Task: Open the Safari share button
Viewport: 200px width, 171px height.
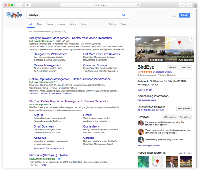Action: pyautogui.click(x=182, y=5)
